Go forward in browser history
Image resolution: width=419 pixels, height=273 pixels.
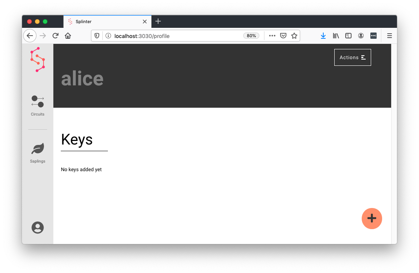tap(43, 36)
